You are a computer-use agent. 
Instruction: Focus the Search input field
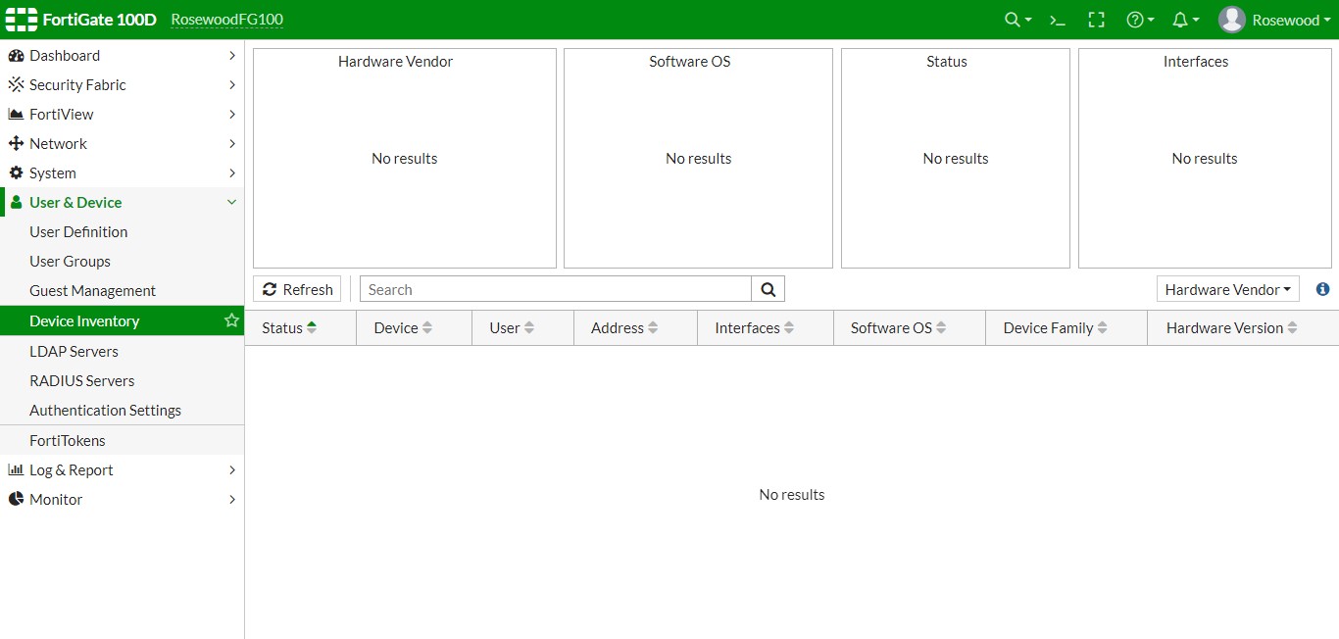pos(556,289)
